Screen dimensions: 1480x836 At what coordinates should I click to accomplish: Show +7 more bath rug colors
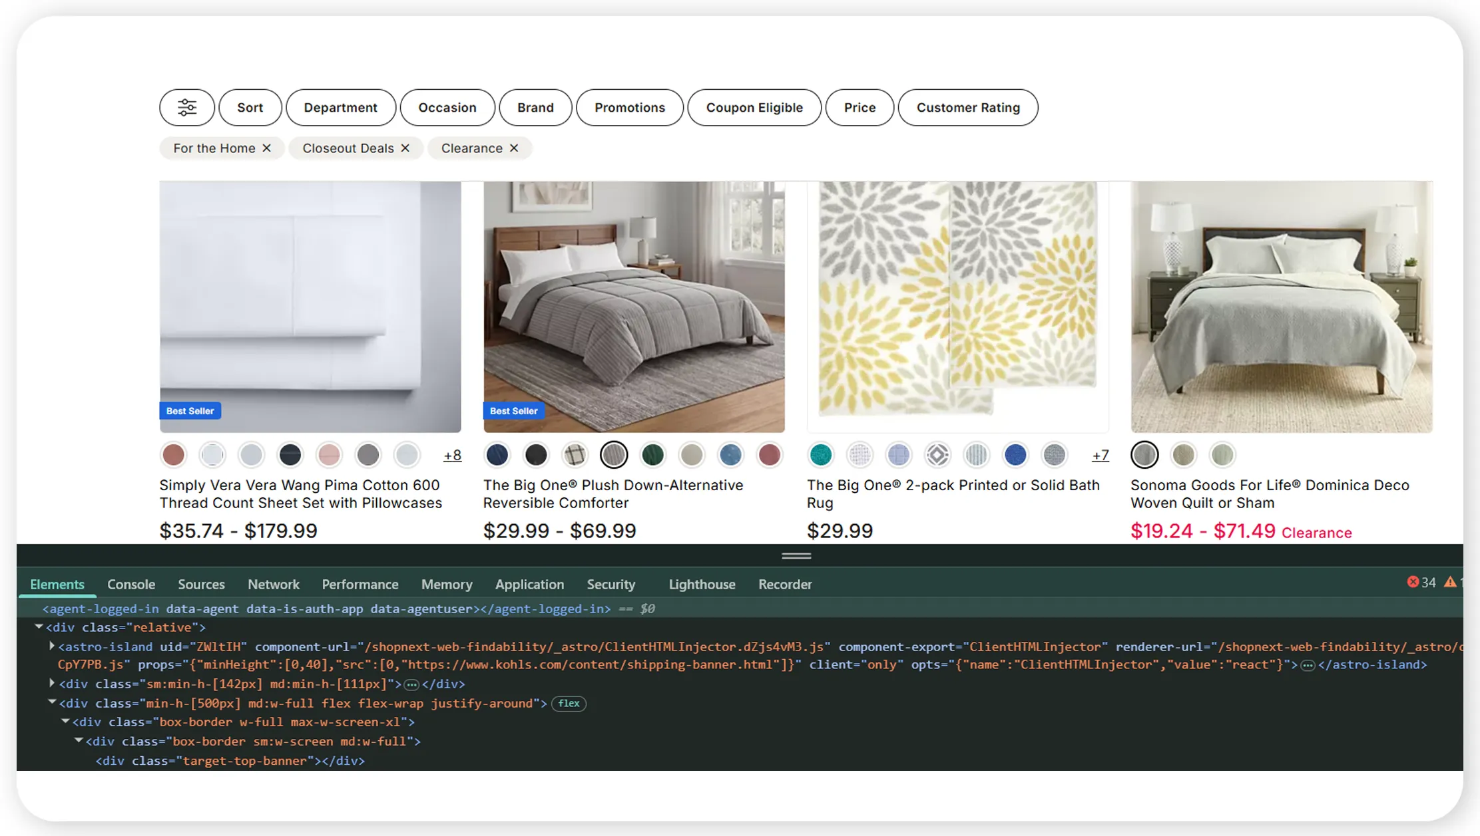(1101, 456)
